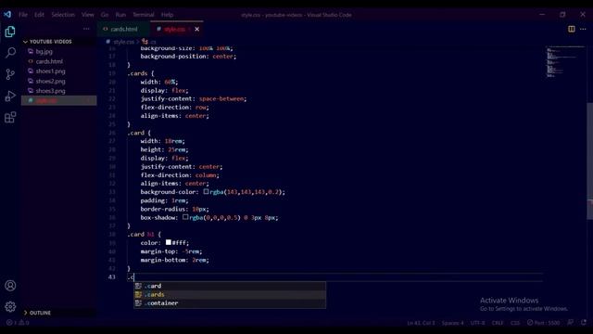Click Spaces: 4 indentation status
The width and height of the screenshot is (593, 334).
click(x=453, y=323)
